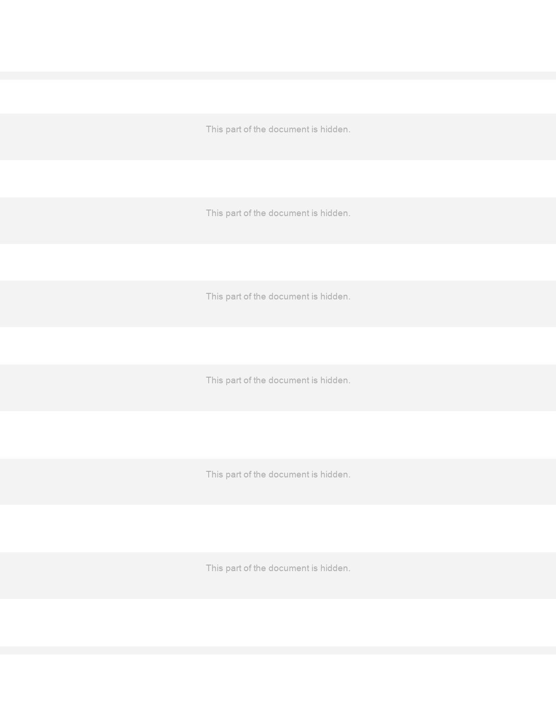Click the white gap between third and fourth notices
Image resolution: width=556 pixels, height=719 pixels.
(x=278, y=346)
